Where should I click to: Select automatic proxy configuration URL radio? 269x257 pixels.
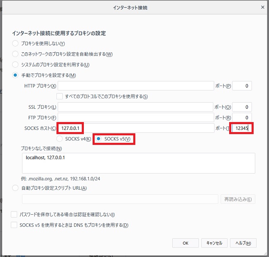pos(15,188)
